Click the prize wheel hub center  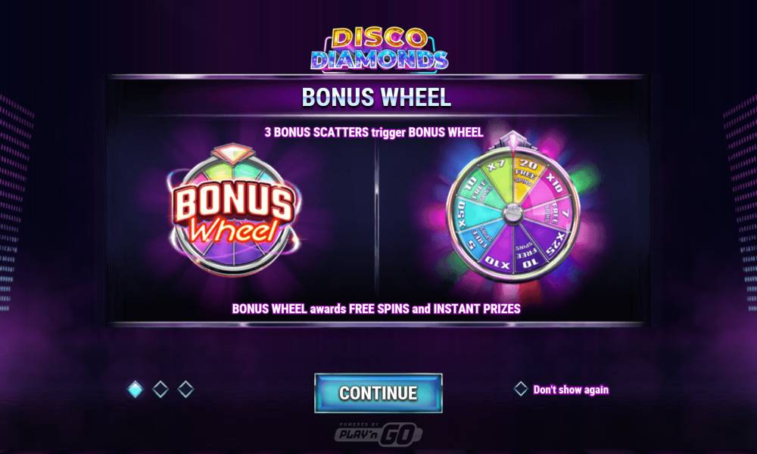click(512, 214)
